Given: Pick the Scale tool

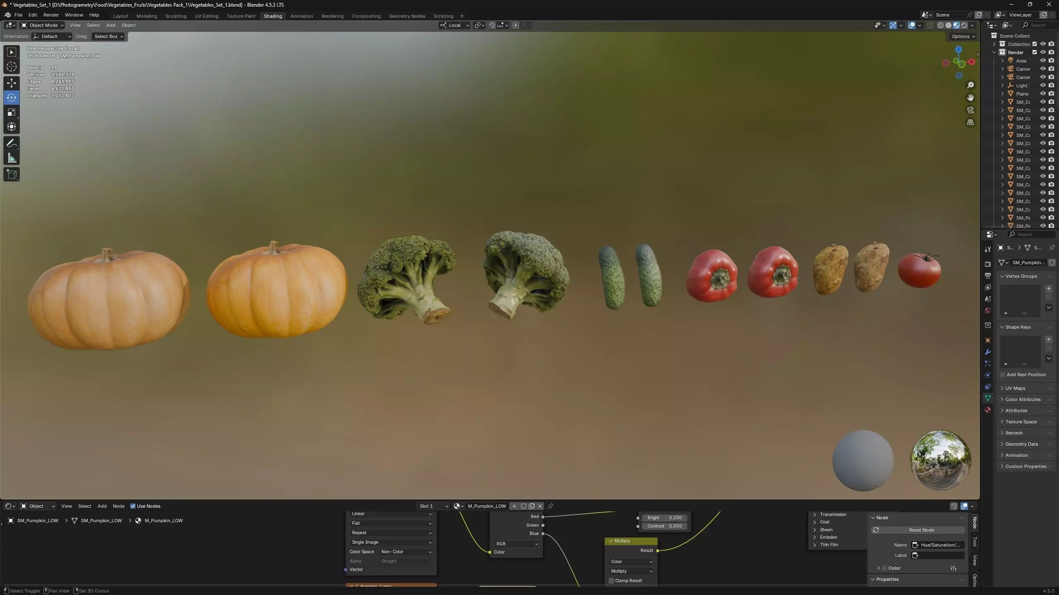Looking at the screenshot, I should click(12, 112).
